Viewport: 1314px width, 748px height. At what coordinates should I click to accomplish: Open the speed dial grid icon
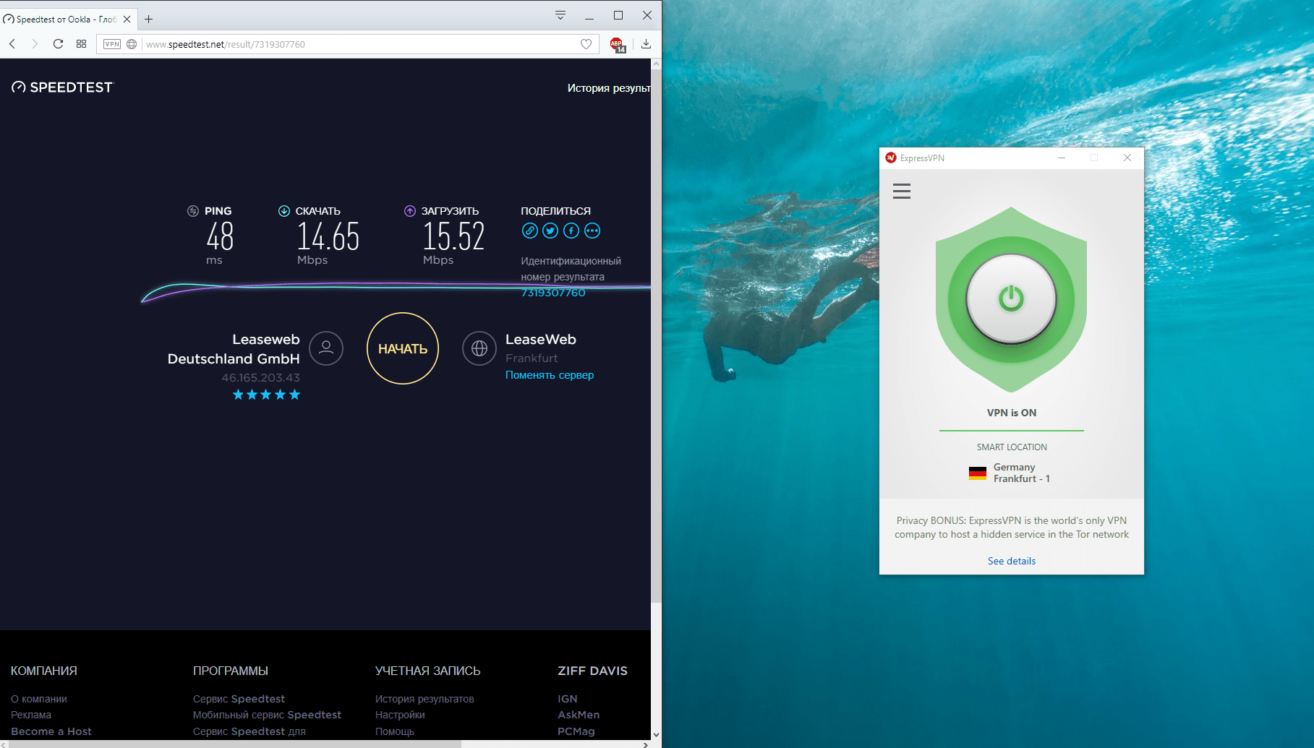[x=81, y=44]
